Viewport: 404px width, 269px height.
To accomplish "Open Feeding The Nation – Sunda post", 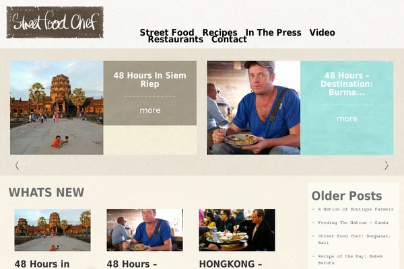I will (353, 223).
